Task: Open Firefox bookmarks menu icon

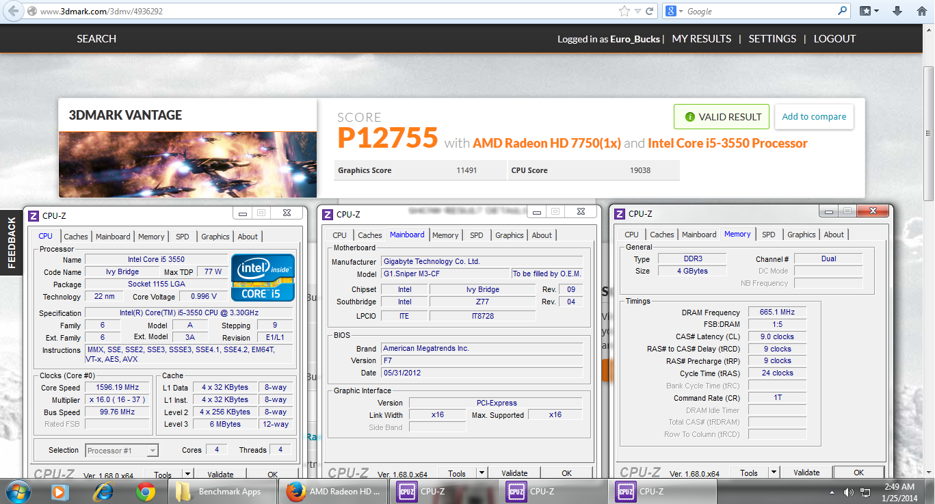Action: tap(869, 11)
